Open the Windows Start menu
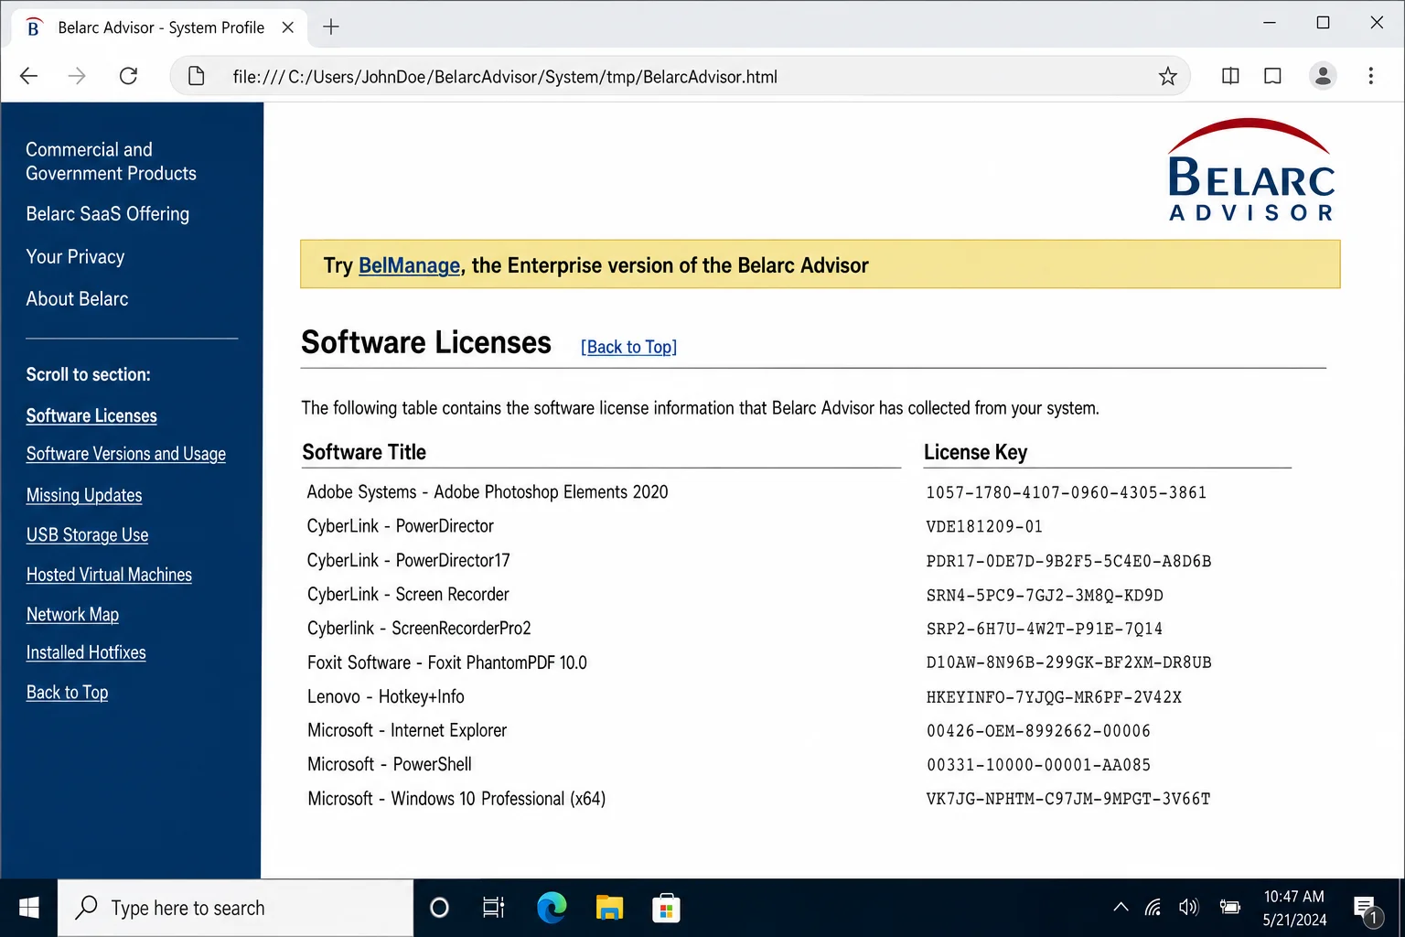This screenshot has height=937, width=1405. (29, 908)
